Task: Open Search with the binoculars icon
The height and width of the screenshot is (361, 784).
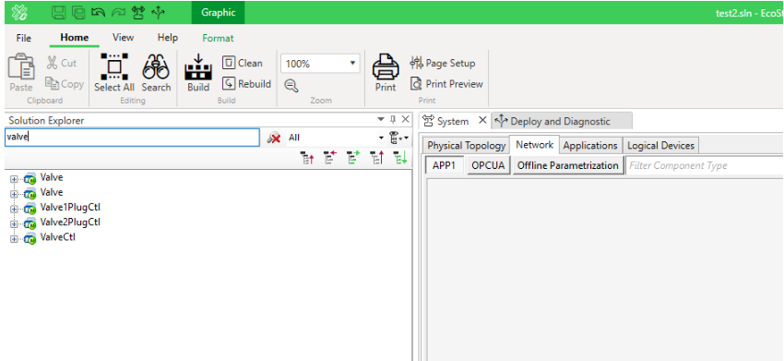Action: pyautogui.click(x=156, y=73)
